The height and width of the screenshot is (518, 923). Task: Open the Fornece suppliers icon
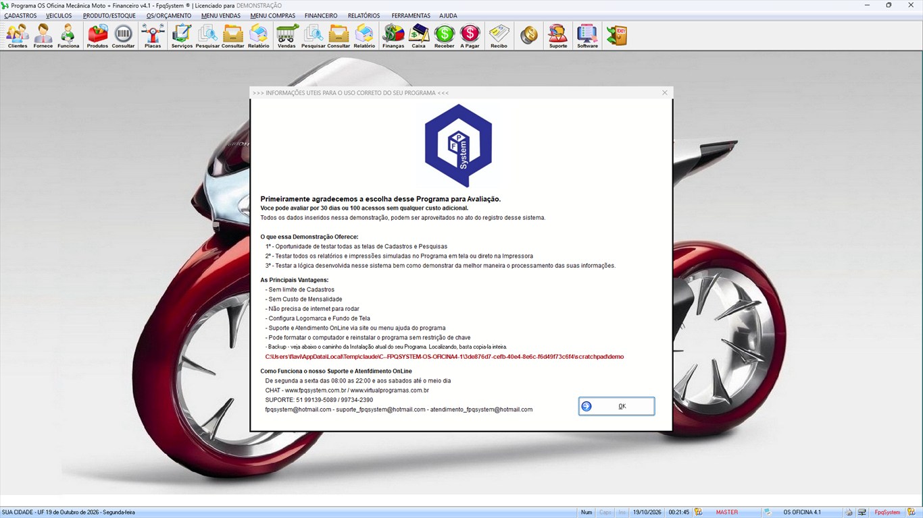click(x=43, y=36)
